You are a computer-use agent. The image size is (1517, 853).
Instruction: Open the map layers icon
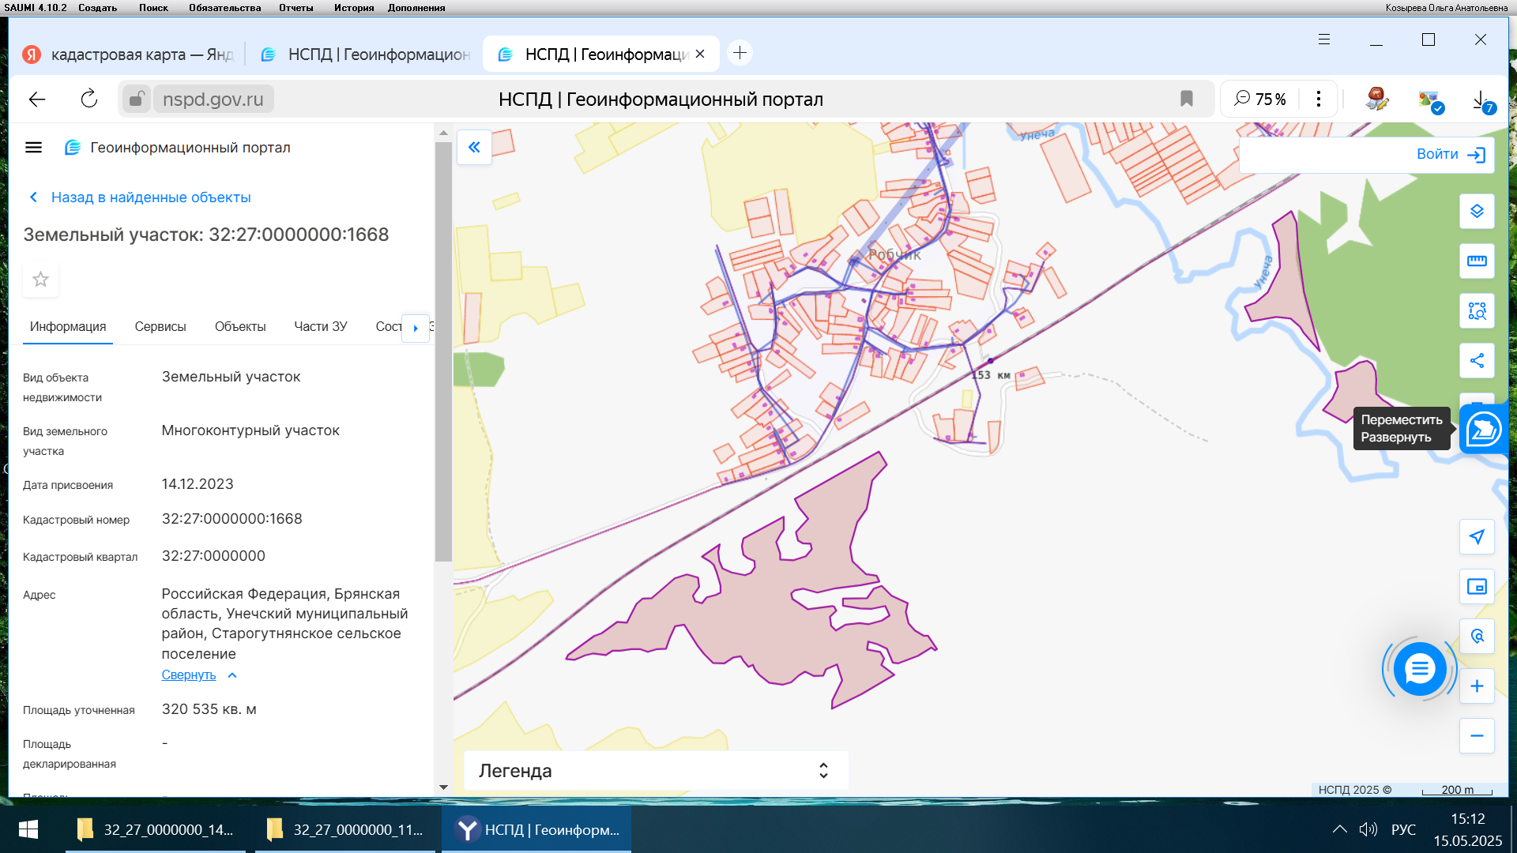click(x=1477, y=212)
